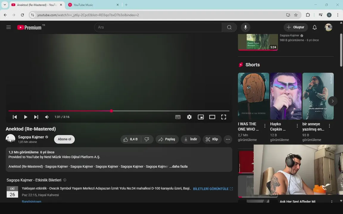Image resolution: width=343 pixels, height=214 pixels.
Task: Enter full screen mode
Action: 223,117
